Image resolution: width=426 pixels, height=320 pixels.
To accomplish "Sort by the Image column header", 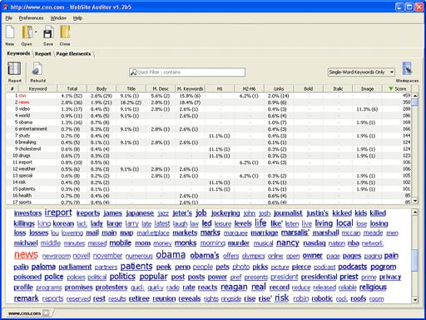I will click(x=367, y=88).
